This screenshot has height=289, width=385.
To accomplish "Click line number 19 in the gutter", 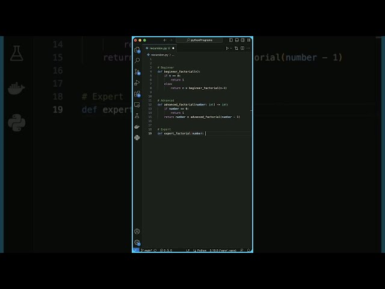I will (x=150, y=134).
